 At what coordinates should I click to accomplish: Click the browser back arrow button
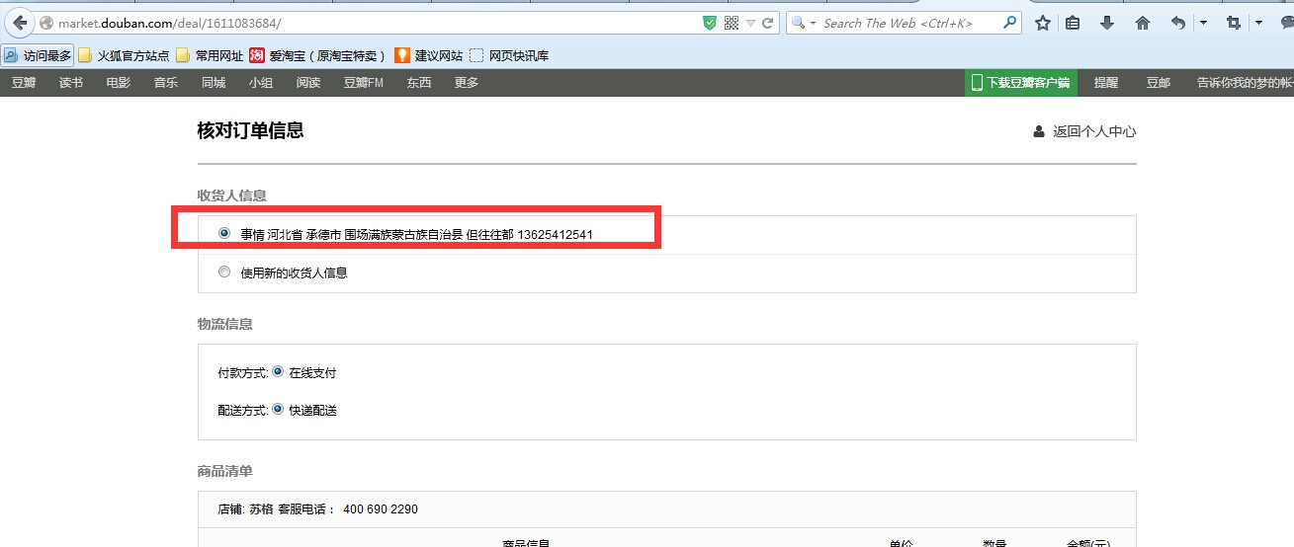click(x=19, y=23)
